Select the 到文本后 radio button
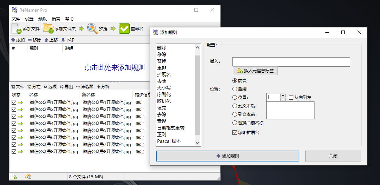Image resolution: width=380 pixels, height=185 pixels. coord(235,106)
